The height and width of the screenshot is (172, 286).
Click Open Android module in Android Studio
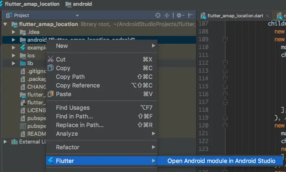point(221,161)
